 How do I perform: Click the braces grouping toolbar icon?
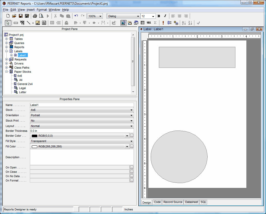[170, 23]
